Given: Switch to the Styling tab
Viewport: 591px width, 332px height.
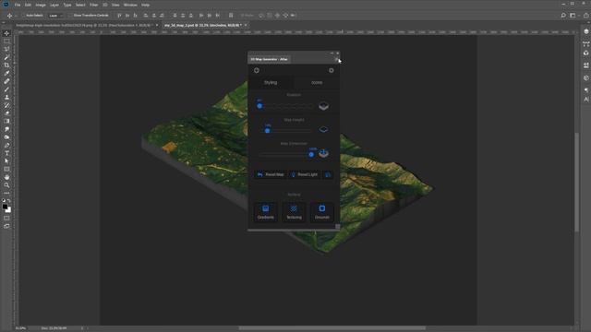Looking at the screenshot, I should [x=271, y=82].
